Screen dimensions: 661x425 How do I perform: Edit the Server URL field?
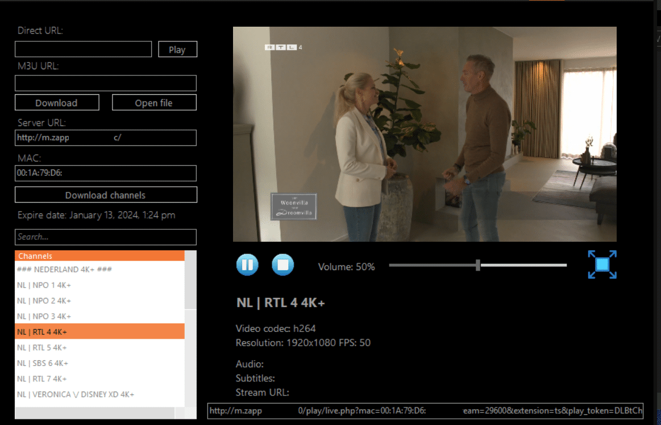tap(105, 137)
